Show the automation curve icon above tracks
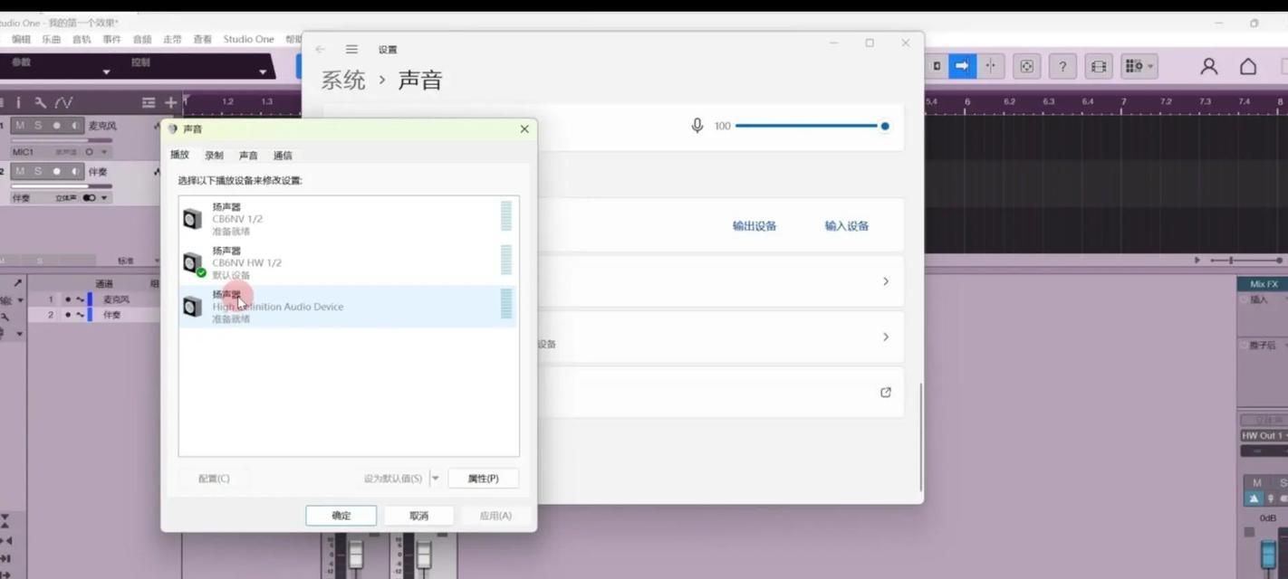The width and height of the screenshot is (1288, 579). [63, 102]
